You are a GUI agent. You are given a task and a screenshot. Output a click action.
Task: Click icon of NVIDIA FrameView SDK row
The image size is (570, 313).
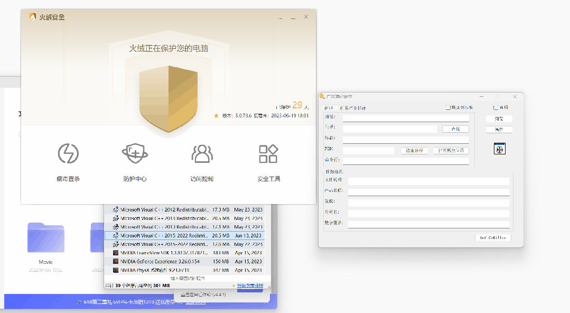pyautogui.click(x=116, y=253)
